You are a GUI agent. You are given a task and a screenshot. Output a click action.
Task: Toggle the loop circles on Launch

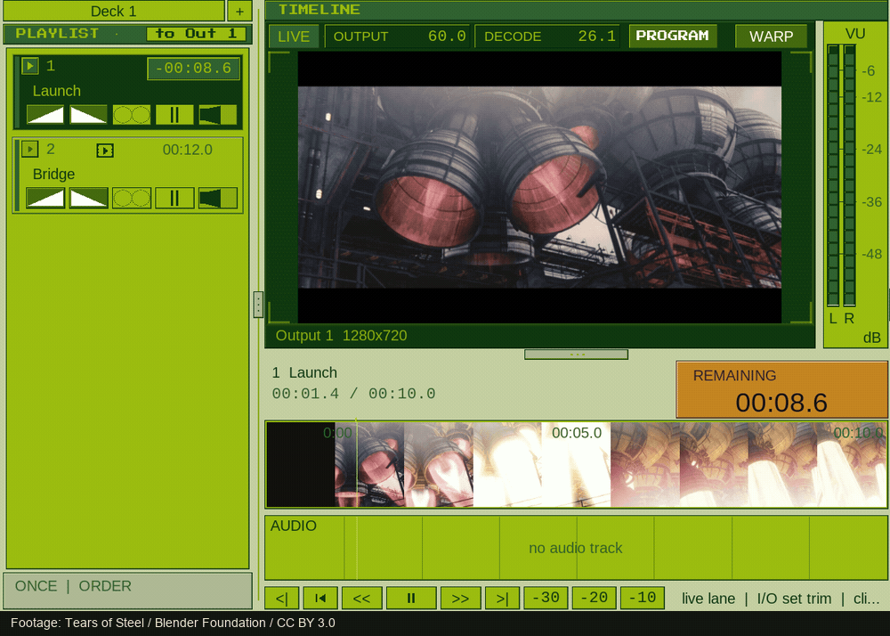click(132, 115)
